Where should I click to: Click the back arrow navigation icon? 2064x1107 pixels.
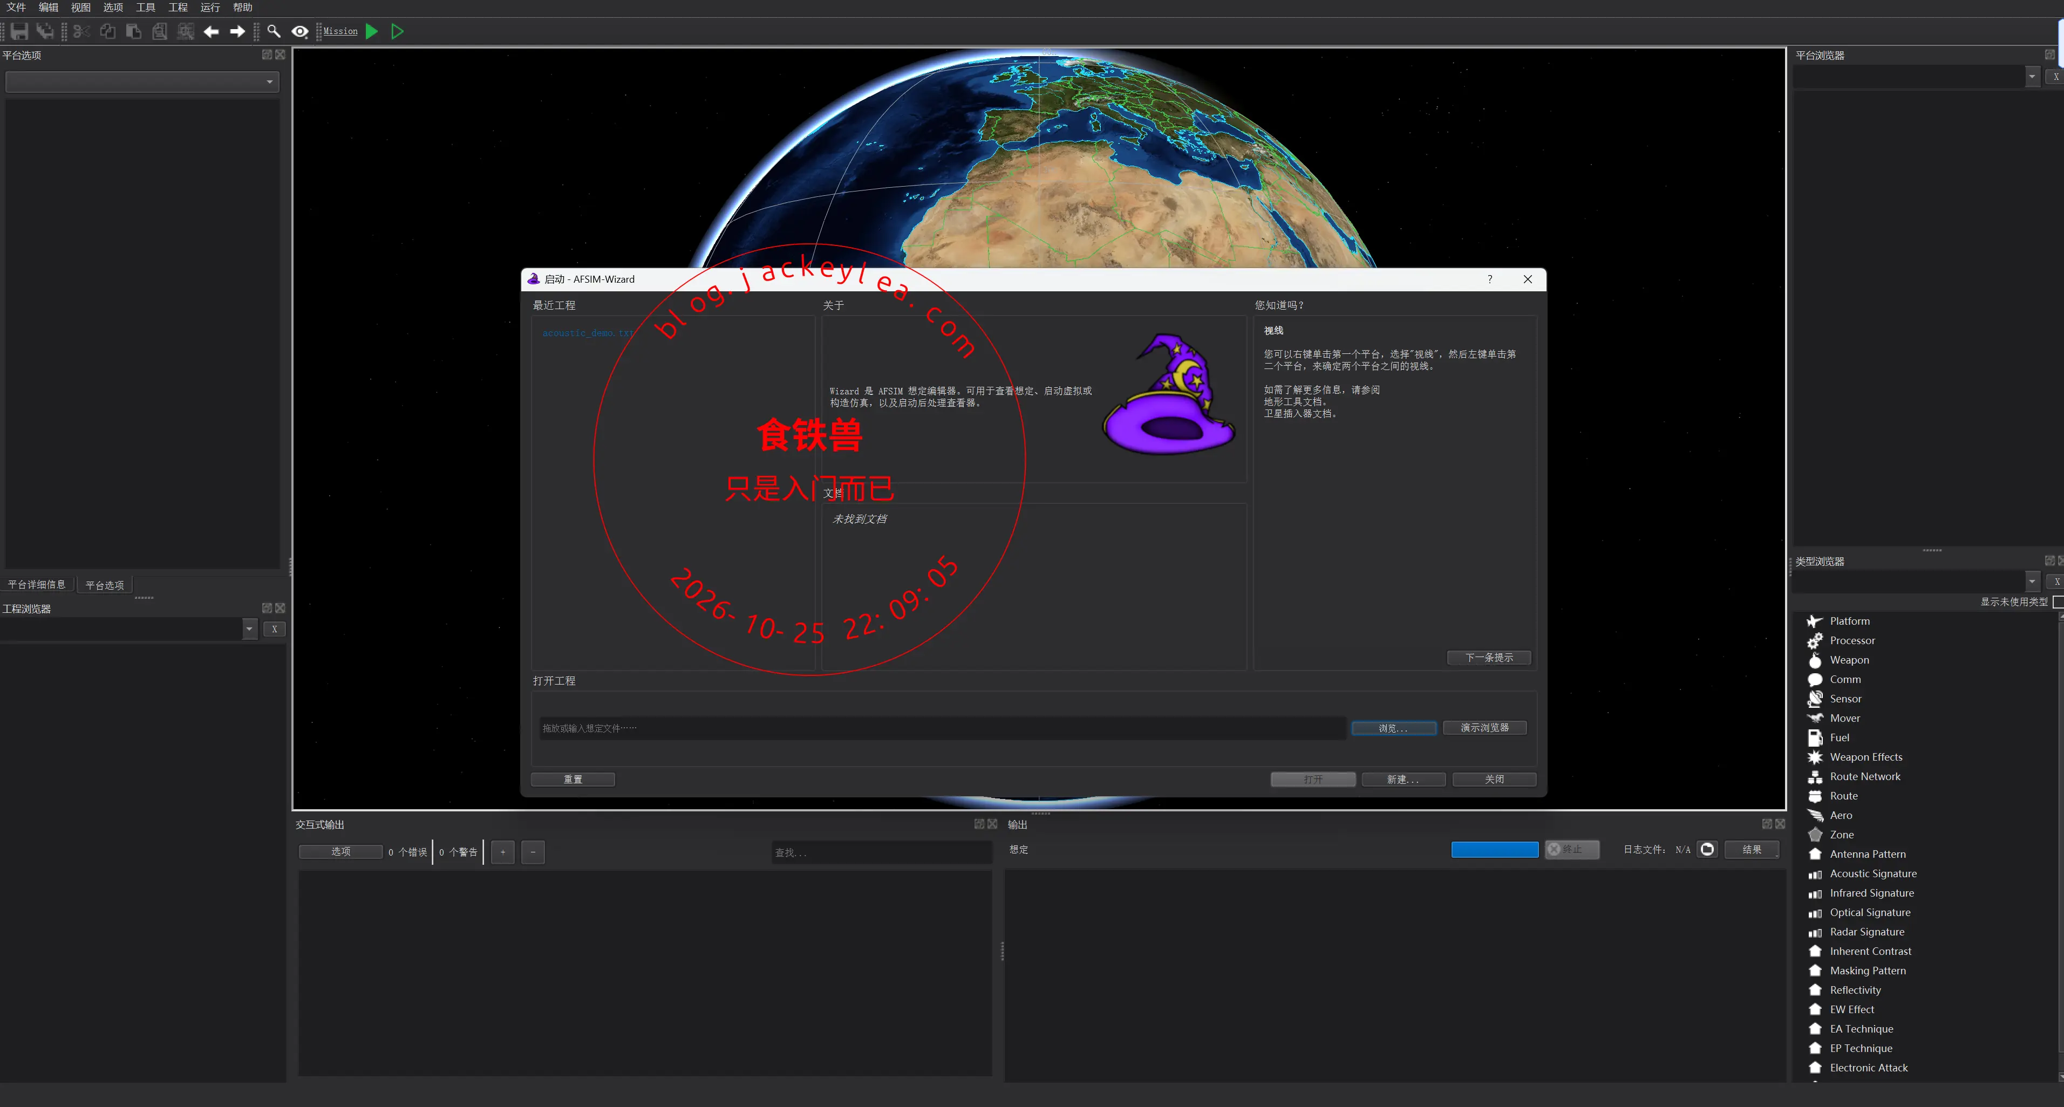tap(211, 31)
